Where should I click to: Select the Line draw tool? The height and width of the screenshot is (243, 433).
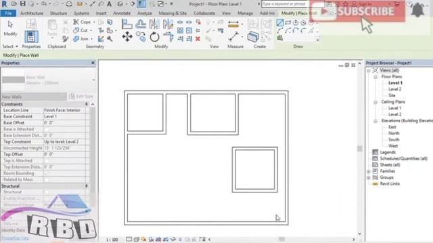coord(279,22)
